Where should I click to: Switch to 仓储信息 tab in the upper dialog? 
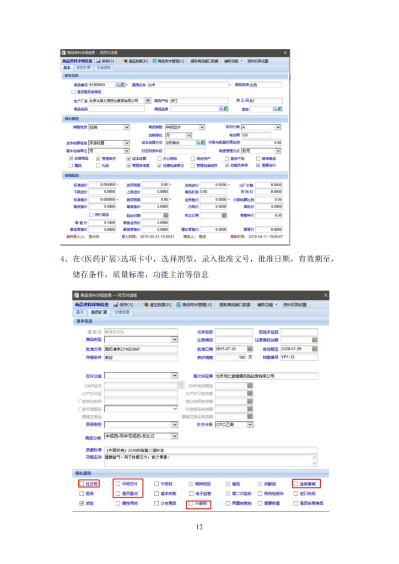coord(104,68)
